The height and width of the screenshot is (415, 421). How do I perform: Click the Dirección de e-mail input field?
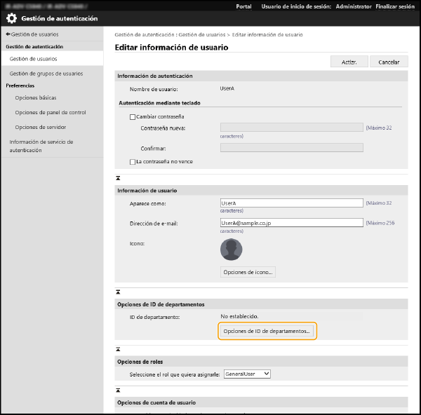click(x=291, y=223)
